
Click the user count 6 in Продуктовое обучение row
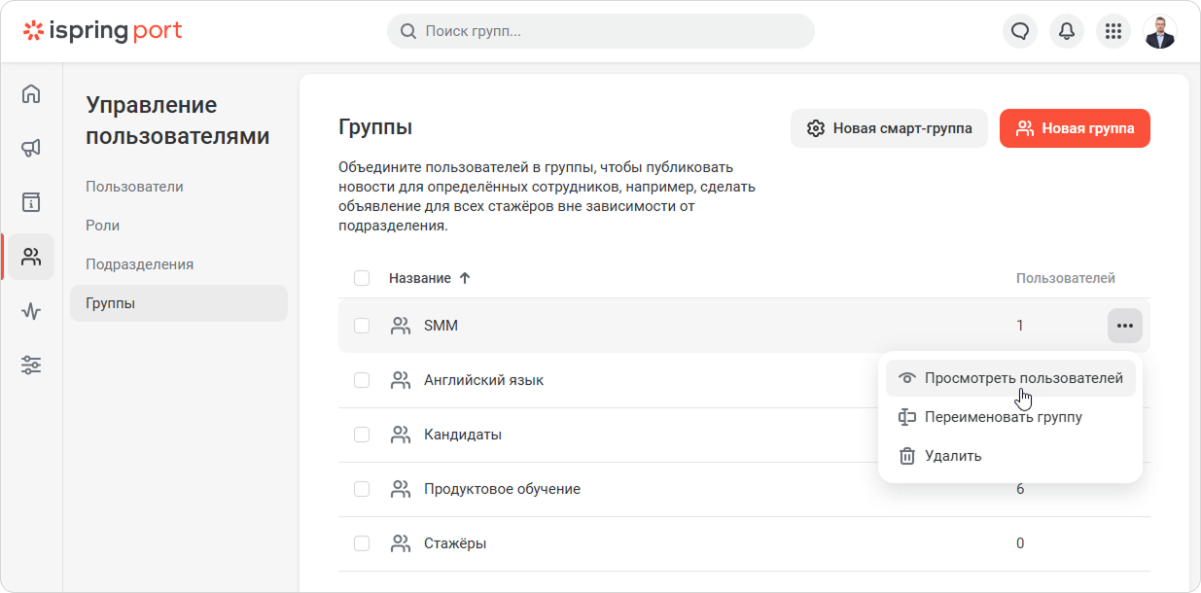(1020, 489)
